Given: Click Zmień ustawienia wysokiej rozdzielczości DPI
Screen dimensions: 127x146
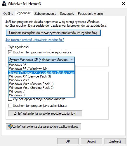Looking at the screenshot, I should [x=45, y=113].
